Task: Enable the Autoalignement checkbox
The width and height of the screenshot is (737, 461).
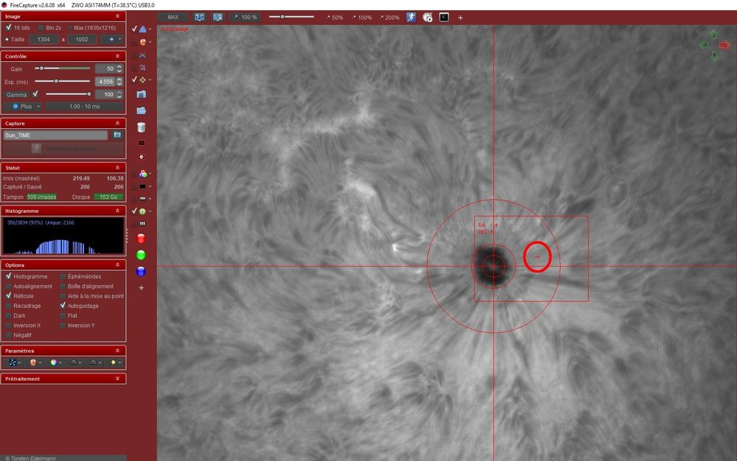Action: [x=8, y=286]
